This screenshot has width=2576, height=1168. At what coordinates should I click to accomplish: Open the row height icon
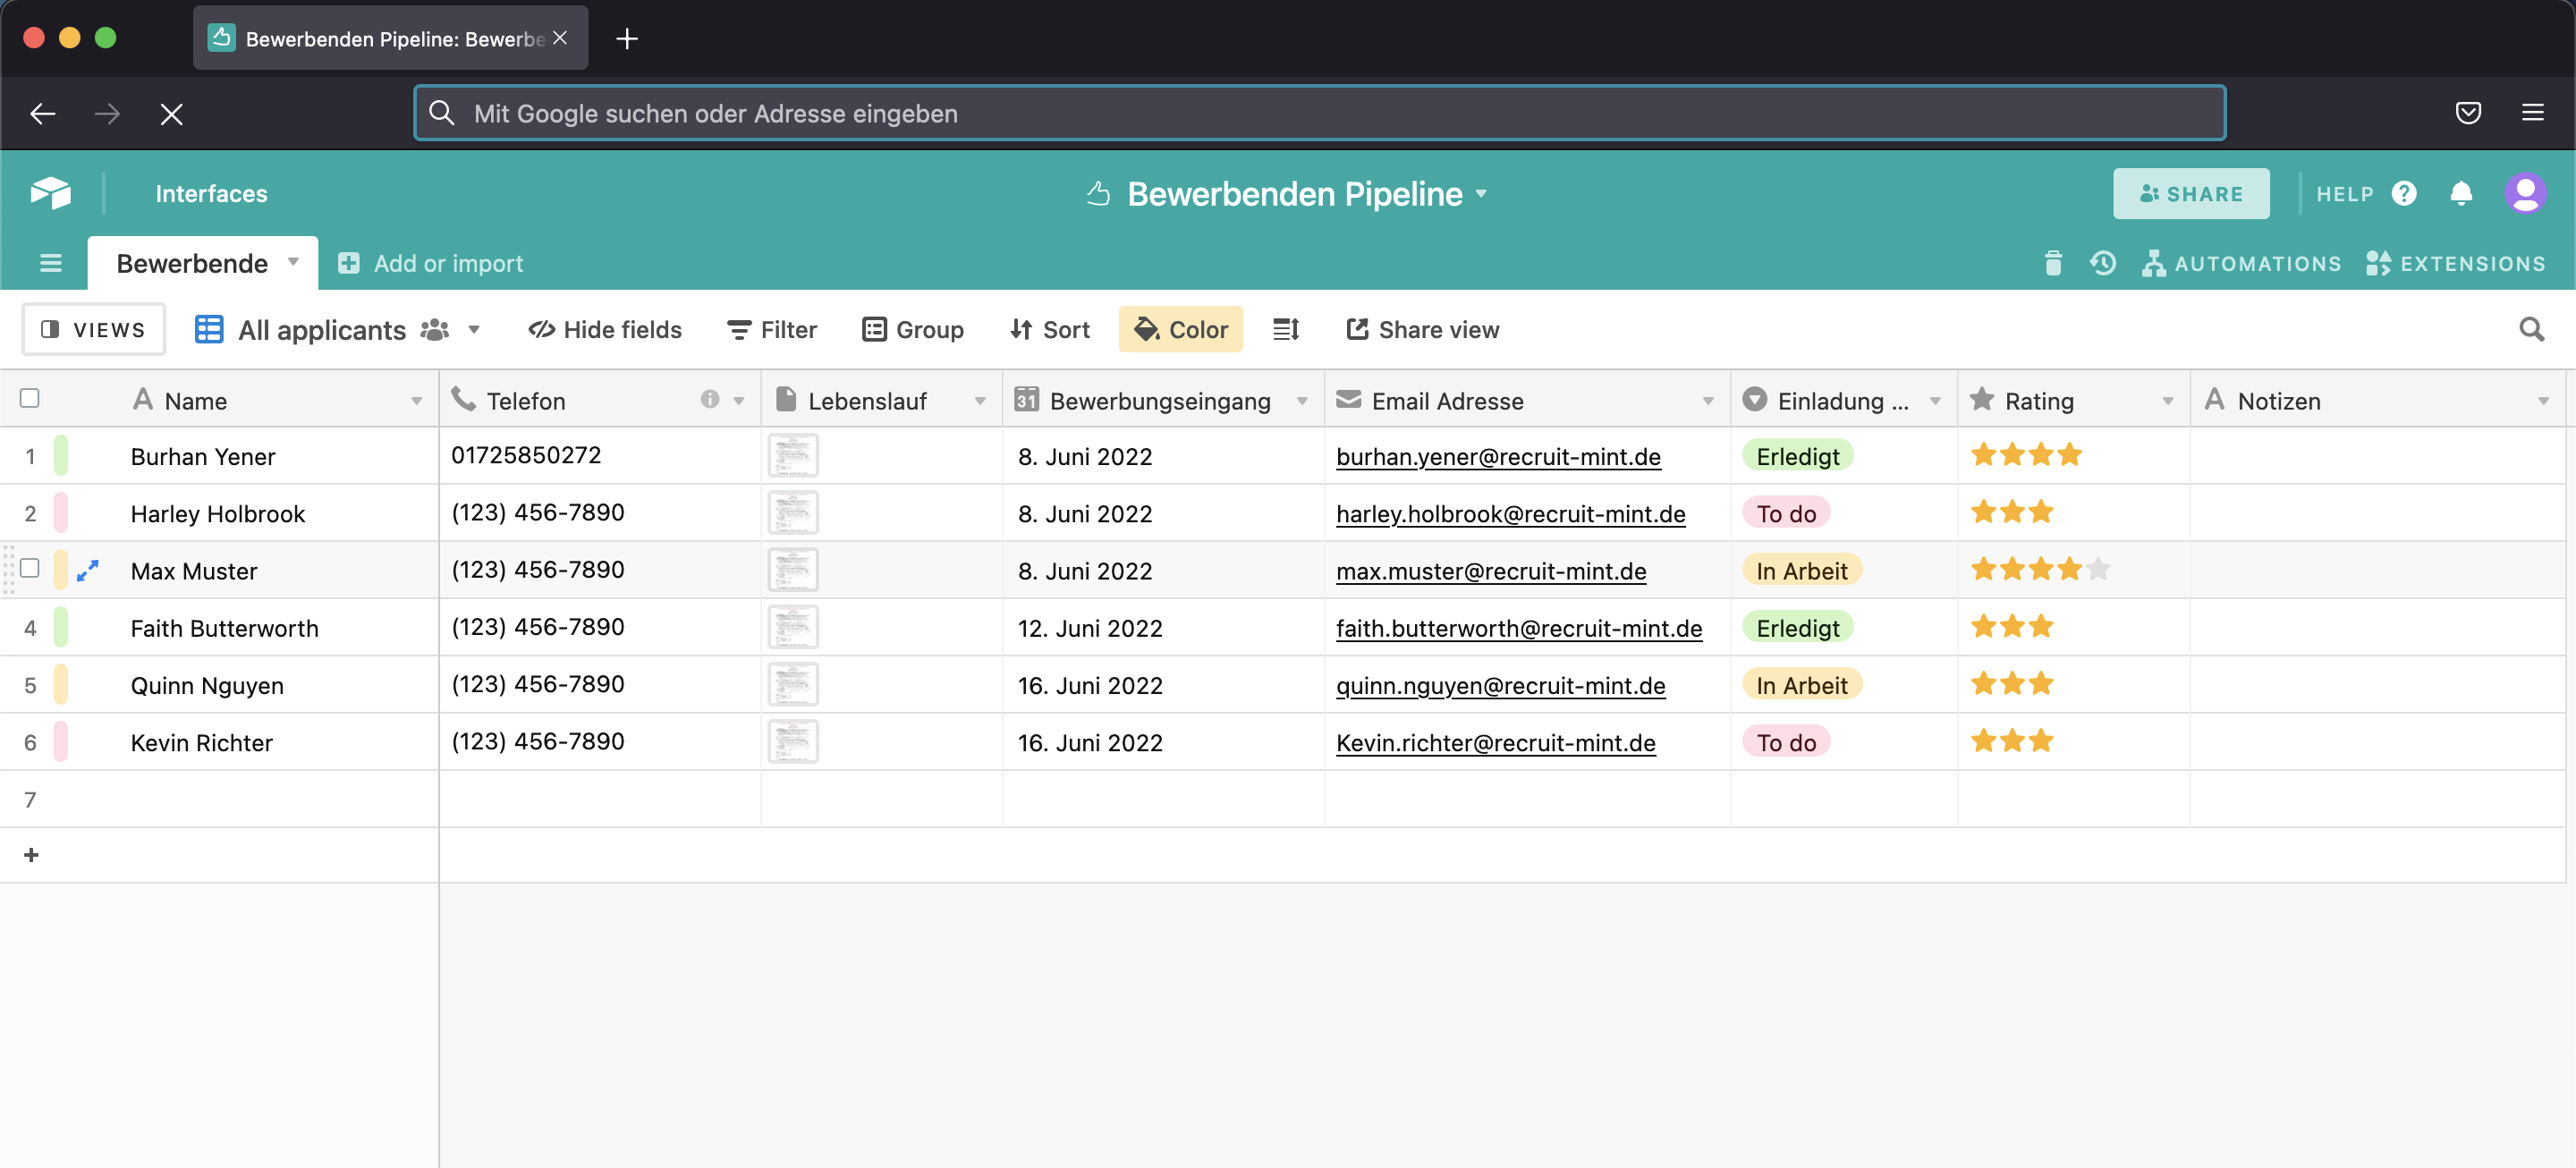(1285, 329)
